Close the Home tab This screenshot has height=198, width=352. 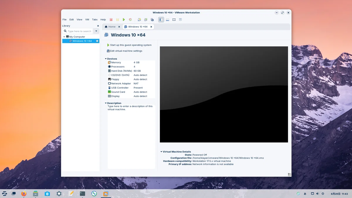[x=119, y=27]
